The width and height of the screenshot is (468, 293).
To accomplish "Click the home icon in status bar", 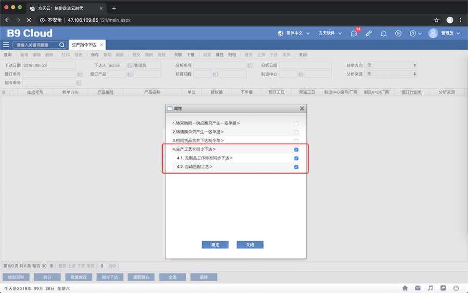I will [x=405, y=288].
